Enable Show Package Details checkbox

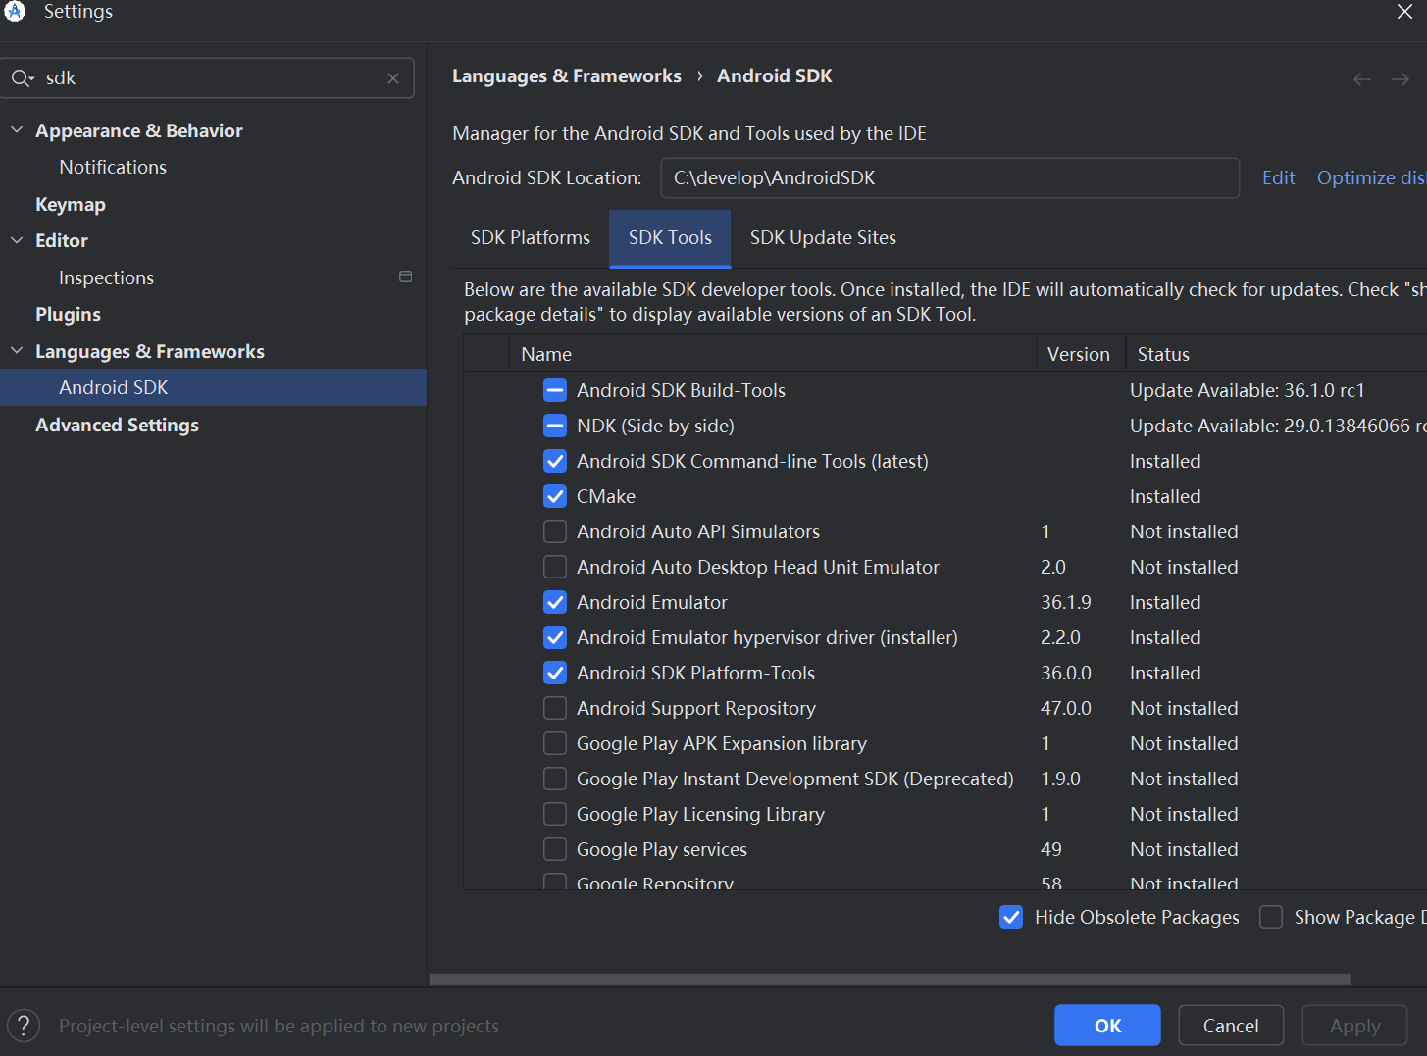1271,917
